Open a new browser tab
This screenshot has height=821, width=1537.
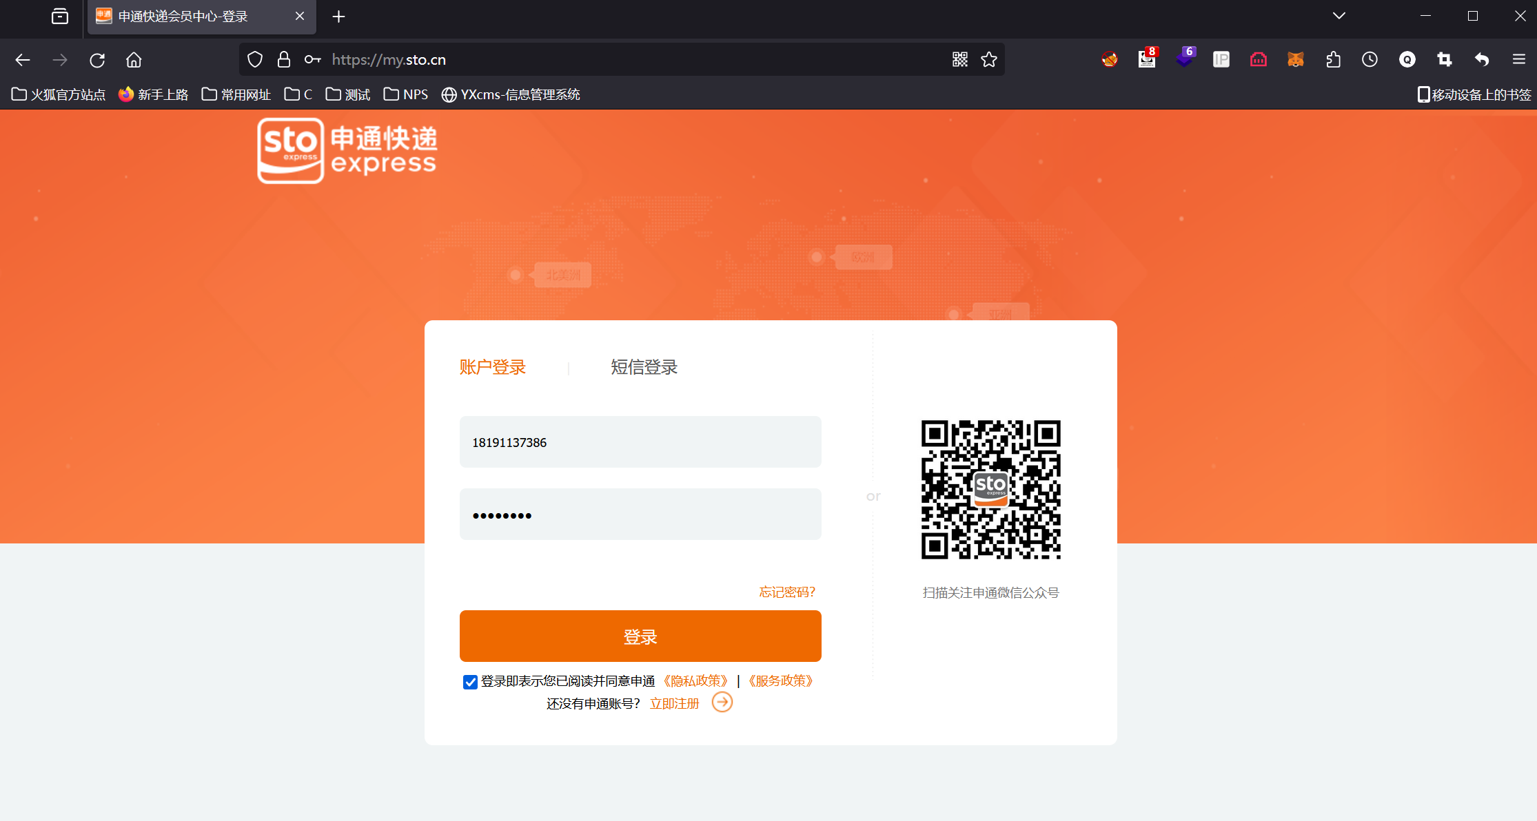tap(338, 17)
